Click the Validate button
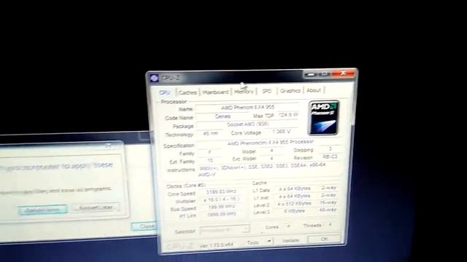Image resolution: width=467 pixels, height=262 pixels. tap(290, 240)
